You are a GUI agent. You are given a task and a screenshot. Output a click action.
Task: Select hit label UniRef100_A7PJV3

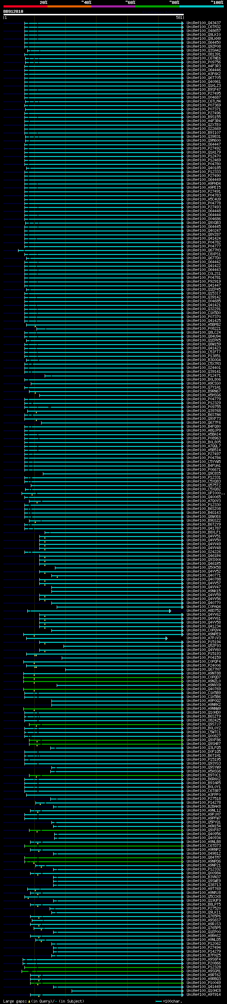point(204,639)
